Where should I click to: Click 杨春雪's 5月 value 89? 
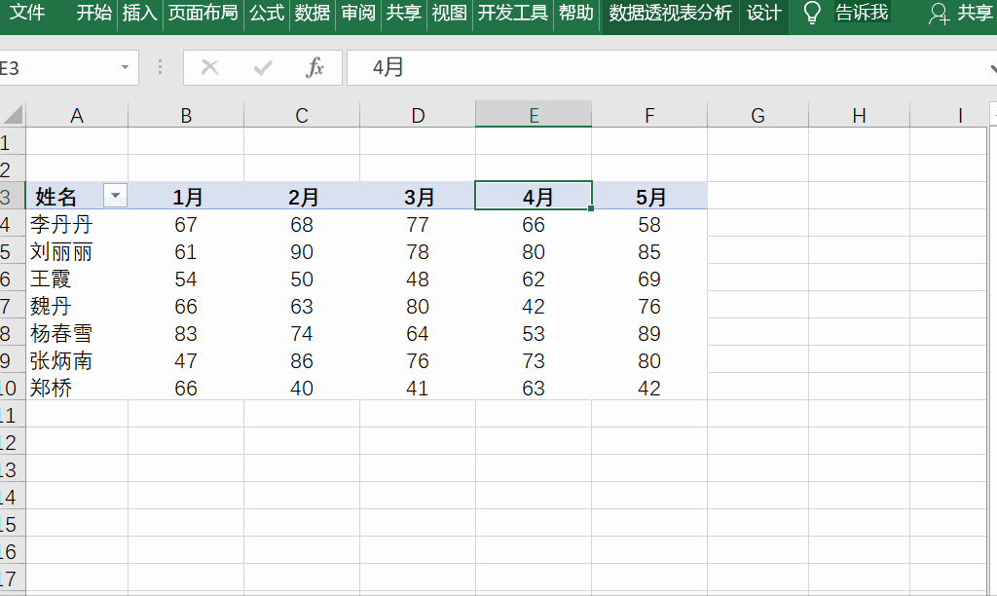tap(649, 333)
